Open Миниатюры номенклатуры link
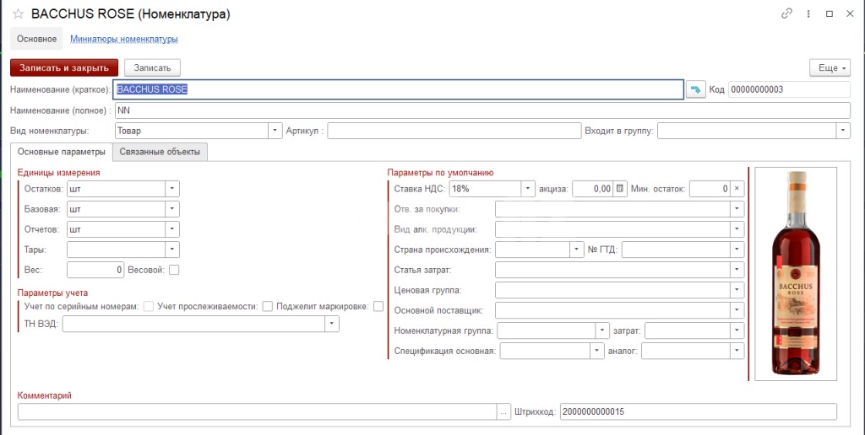The height and width of the screenshot is (435, 865). coord(123,39)
